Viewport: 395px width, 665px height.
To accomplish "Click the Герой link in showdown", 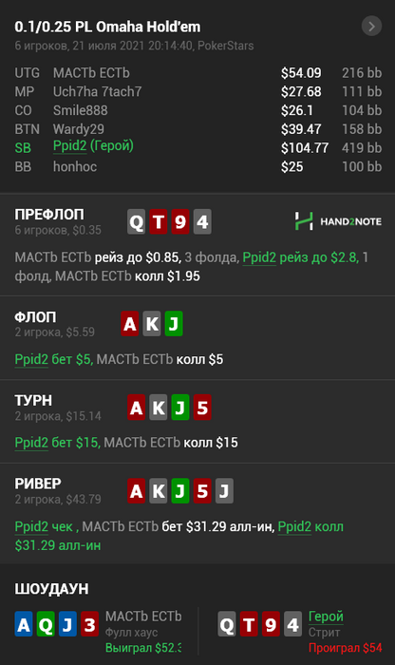I will click(x=326, y=617).
